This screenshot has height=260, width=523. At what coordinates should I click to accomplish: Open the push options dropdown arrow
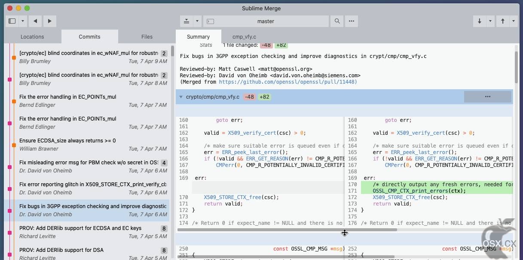514,21
